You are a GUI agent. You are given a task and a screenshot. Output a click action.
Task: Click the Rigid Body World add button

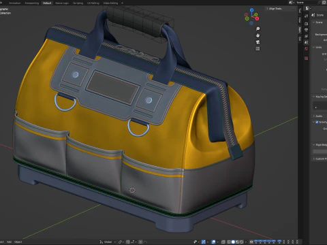click(x=320, y=151)
